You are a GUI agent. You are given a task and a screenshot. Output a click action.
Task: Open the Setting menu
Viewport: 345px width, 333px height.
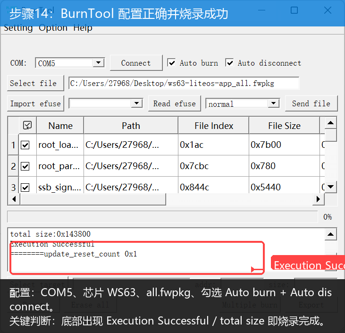pos(18,28)
